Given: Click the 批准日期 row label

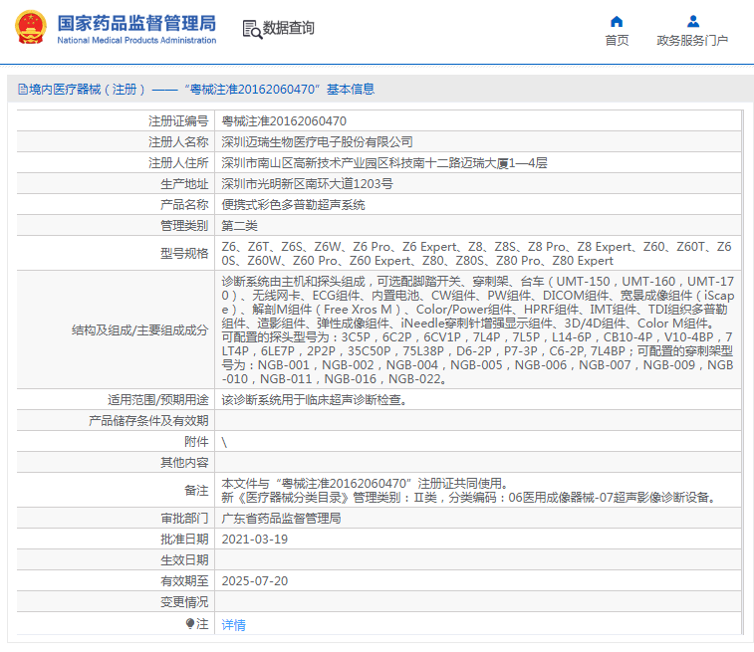Looking at the screenshot, I should pos(184,540).
